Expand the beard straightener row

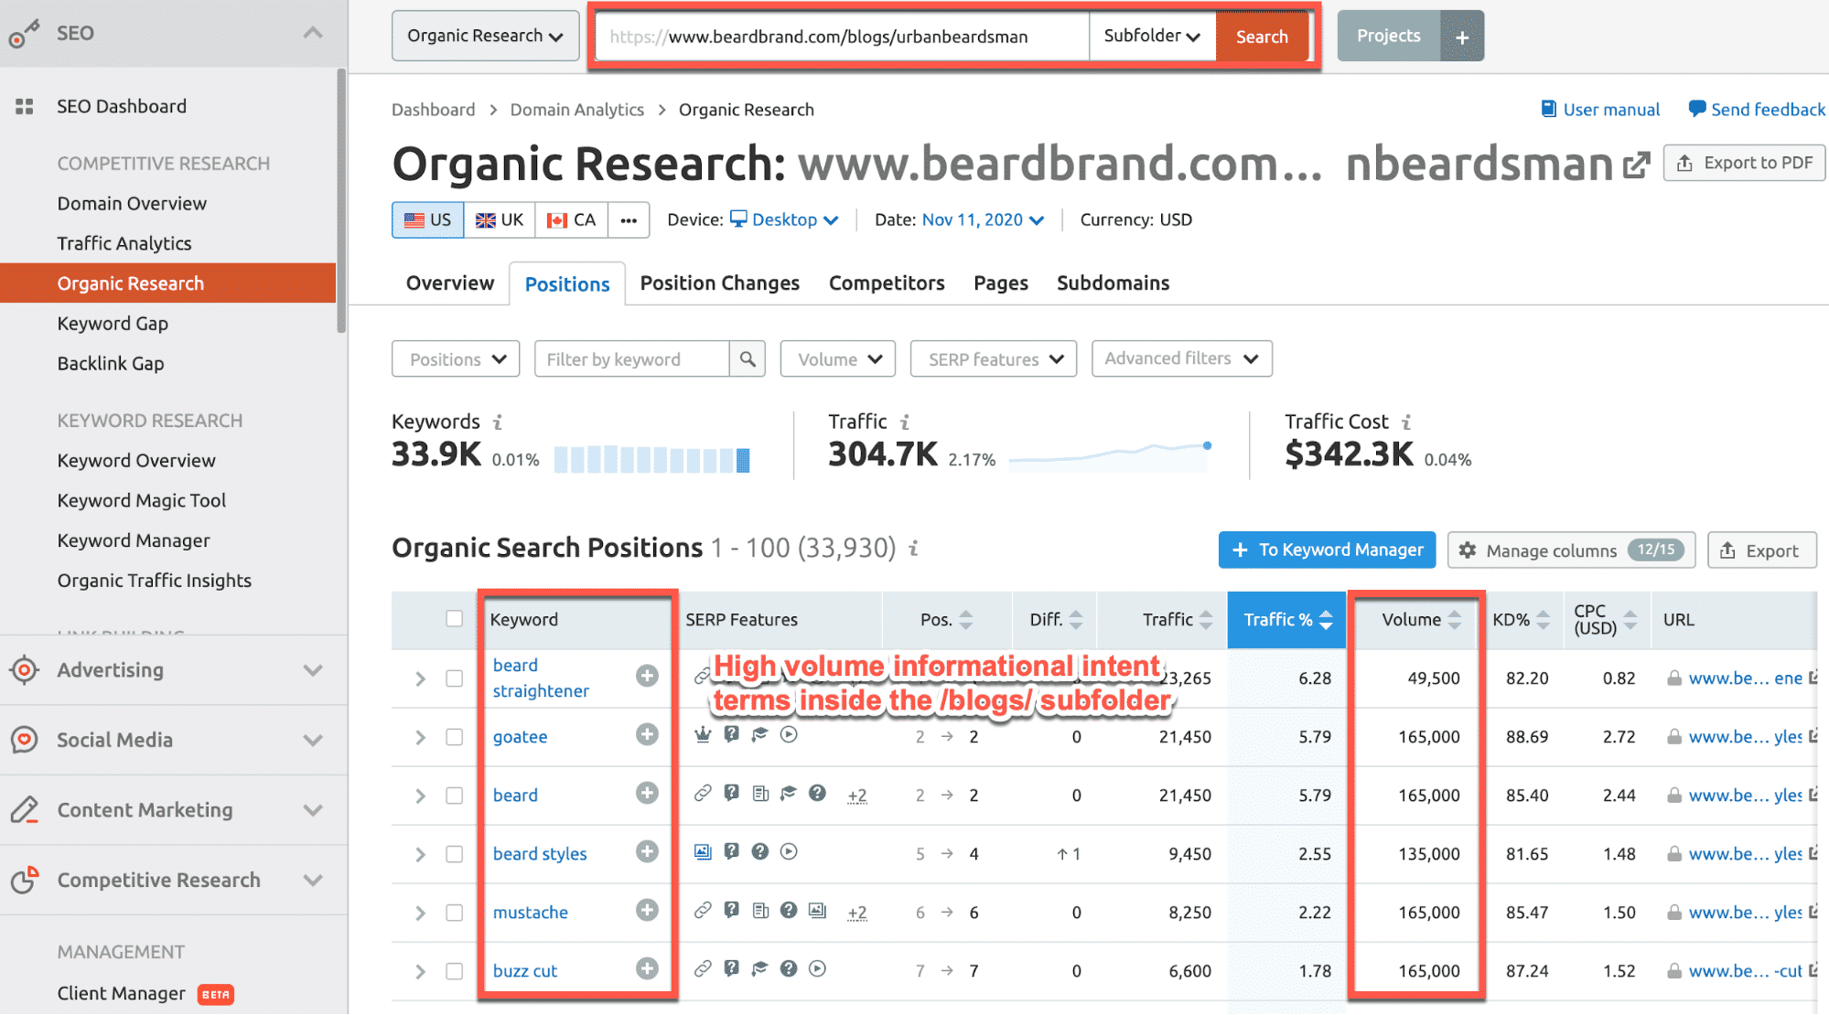point(420,678)
